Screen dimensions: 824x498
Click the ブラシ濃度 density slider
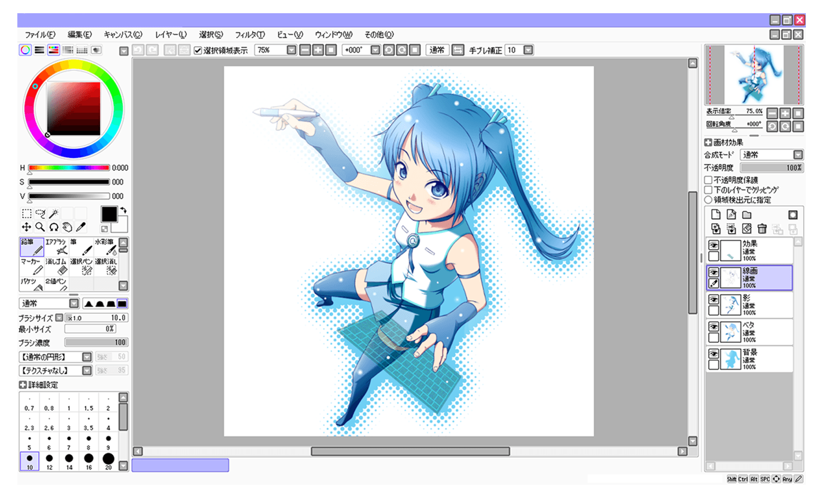point(96,342)
